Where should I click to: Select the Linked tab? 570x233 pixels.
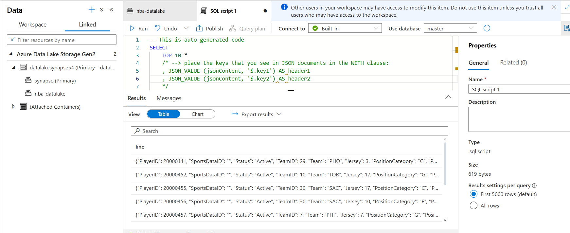[x=87, y=25]
